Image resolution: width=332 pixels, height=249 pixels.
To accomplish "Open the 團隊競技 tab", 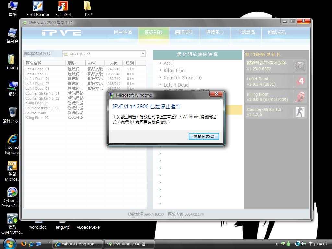I will [x=184, y=32].
